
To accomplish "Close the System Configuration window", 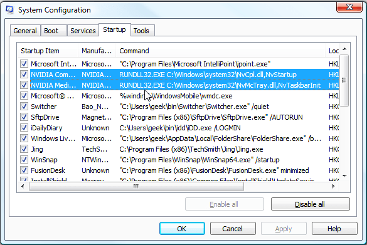I will tap(349, 7).
